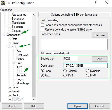Screen dimensions: 112x110
Task: Open the Colours category
Action: pos(16,31)
